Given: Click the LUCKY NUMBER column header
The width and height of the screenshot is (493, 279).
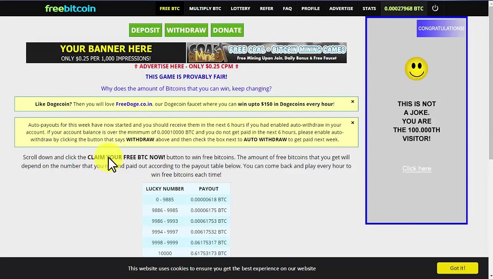Looking at the screenshot, I should 165,189.
